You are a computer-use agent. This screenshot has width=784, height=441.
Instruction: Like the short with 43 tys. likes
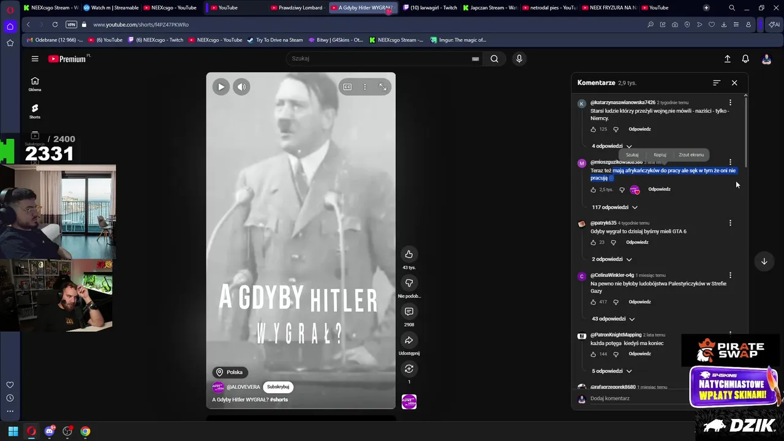409,254
